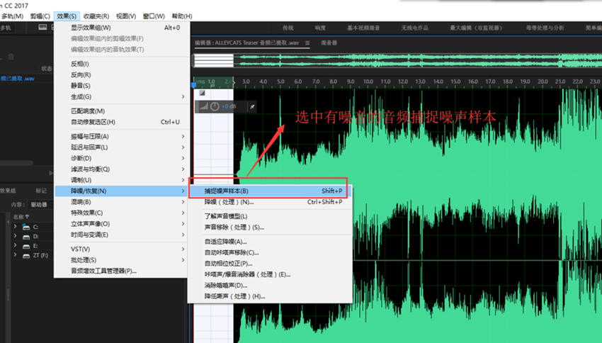
Task: Expand the C: drive tree node
Action: click(x=16, y=226)
